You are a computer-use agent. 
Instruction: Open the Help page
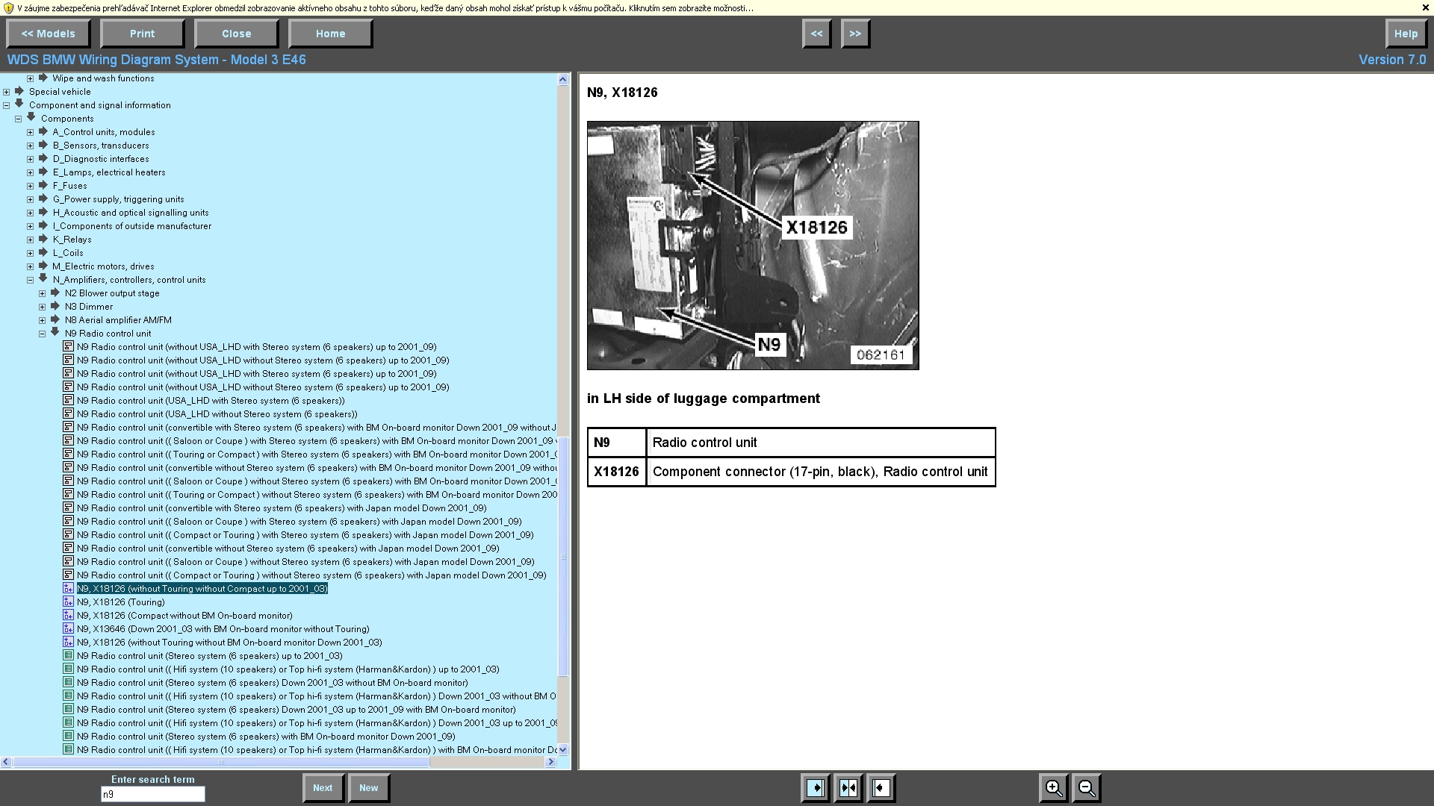tap(1405, 34)
